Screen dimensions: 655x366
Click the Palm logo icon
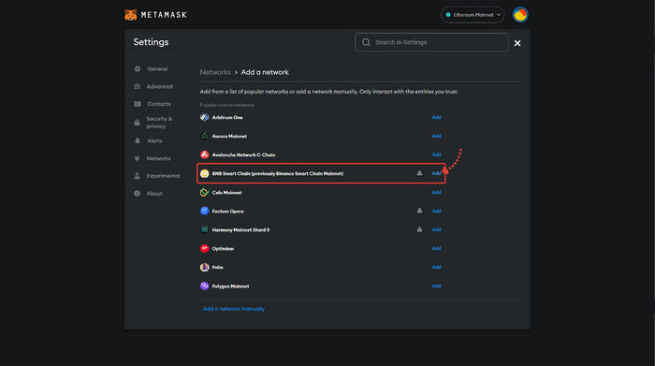(x=204, y=267)
